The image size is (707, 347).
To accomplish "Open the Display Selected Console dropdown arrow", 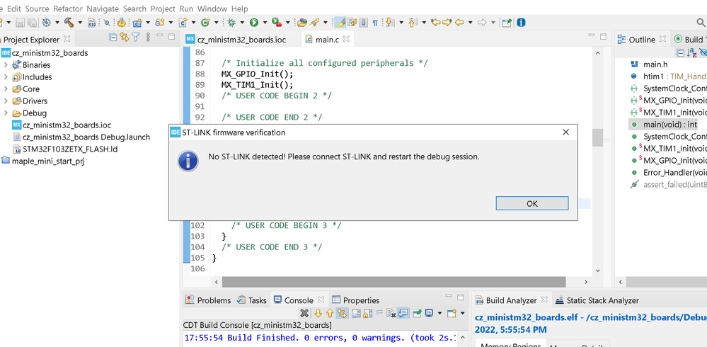I will tap(439, 313).
